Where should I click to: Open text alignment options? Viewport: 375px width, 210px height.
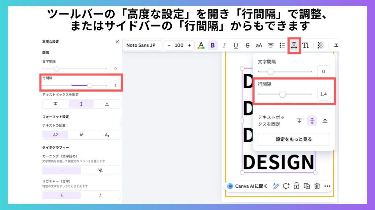point(271,45)
